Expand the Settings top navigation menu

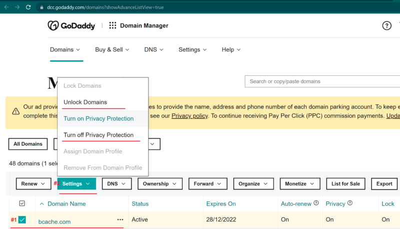click(x=192, y=49)
